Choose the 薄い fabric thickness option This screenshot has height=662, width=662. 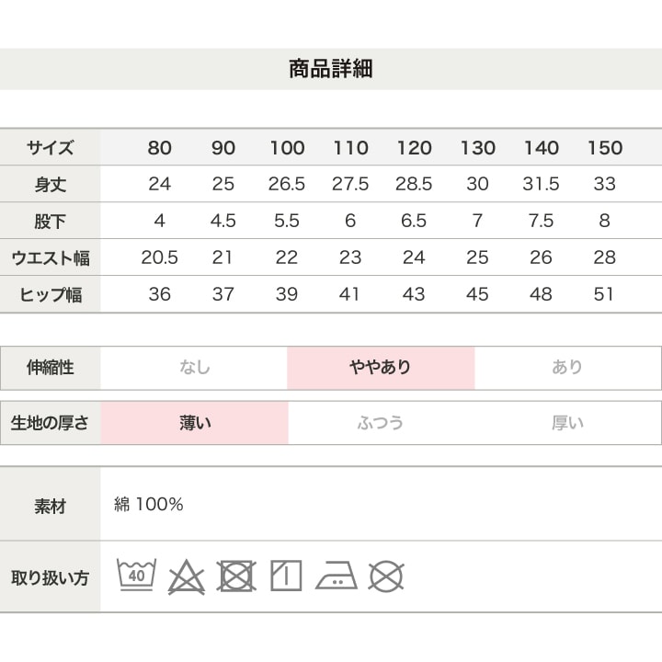click(194, 423)
